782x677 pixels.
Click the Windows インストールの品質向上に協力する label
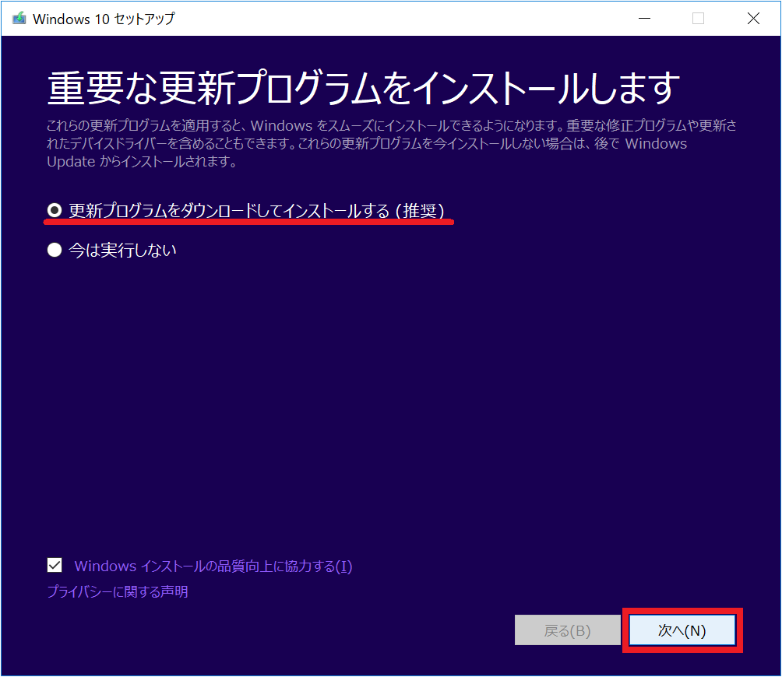coord(213,567)
